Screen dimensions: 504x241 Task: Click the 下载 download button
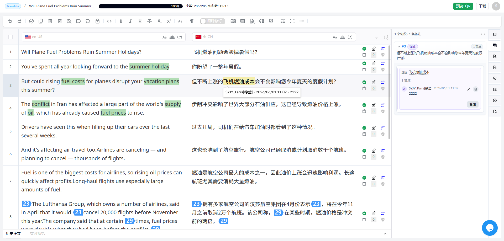tap(482, 6)
